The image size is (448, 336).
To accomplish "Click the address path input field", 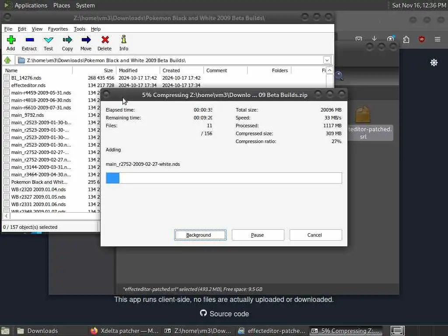I will (170, 60).
